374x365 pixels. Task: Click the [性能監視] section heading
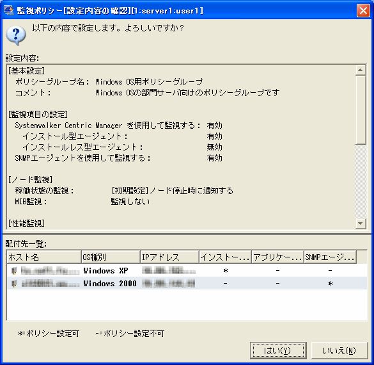click(26, 223)
